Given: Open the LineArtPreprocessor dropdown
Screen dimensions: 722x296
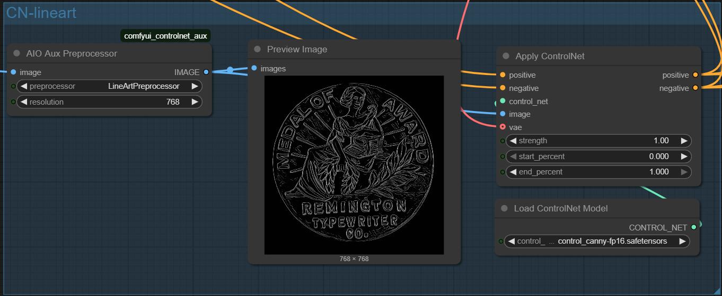Looking at the screenshot, I should (143, 86).
